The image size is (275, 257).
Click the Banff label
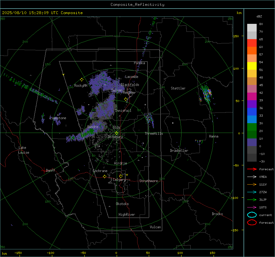coord(50,170)
